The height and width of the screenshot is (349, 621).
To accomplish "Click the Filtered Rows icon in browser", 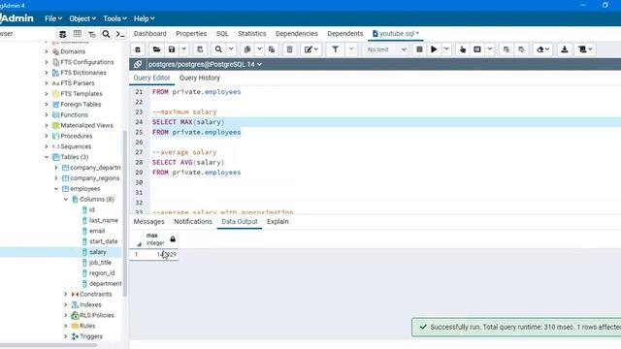I will 91,34.
